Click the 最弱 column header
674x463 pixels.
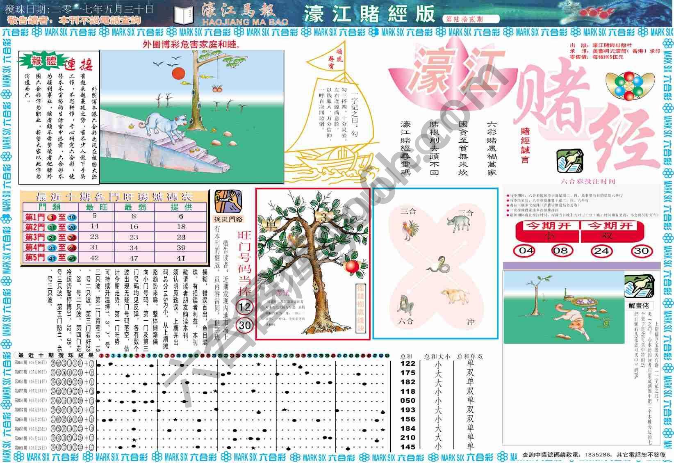pos(134,207)
